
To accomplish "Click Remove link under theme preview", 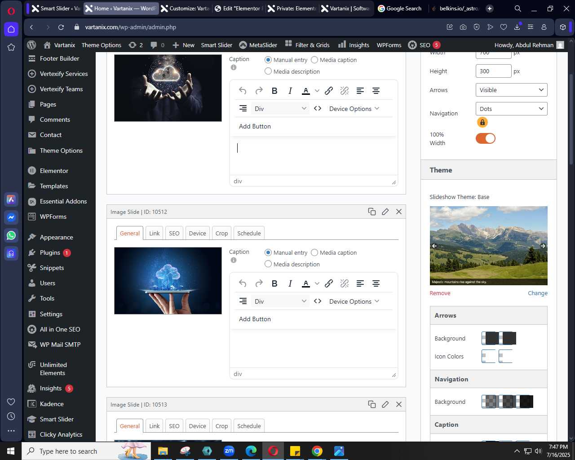I will click(x=440, y=293).
